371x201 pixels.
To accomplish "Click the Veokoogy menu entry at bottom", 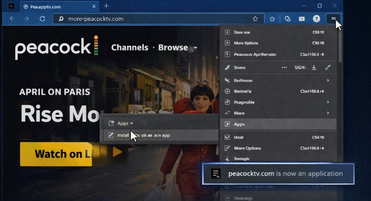I will click(278, 198).
